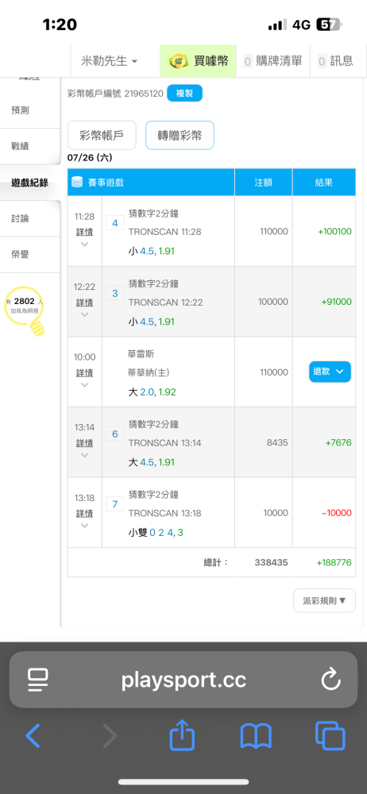Click the 買噱幣 coin icon
This screenshot has width=367, height=794.
coord(179,61)
